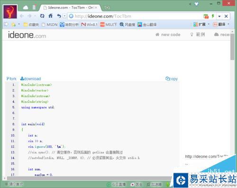Screen dimensions: 237x188
Task: Close the Ideone.com tab
Action: [x=96, y=8]
